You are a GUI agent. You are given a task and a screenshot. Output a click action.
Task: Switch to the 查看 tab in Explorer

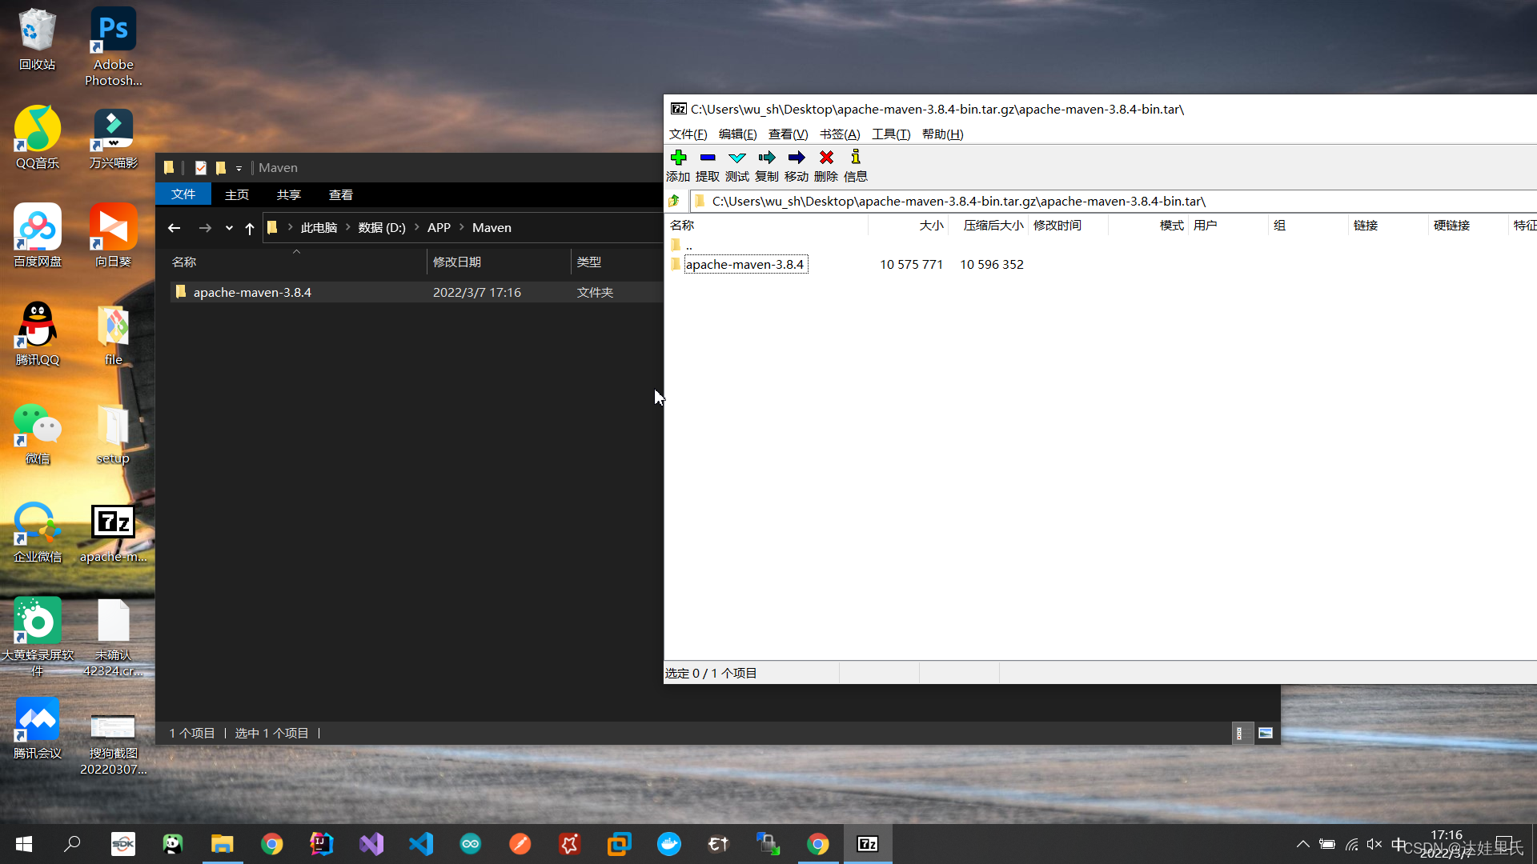point(341,194)
